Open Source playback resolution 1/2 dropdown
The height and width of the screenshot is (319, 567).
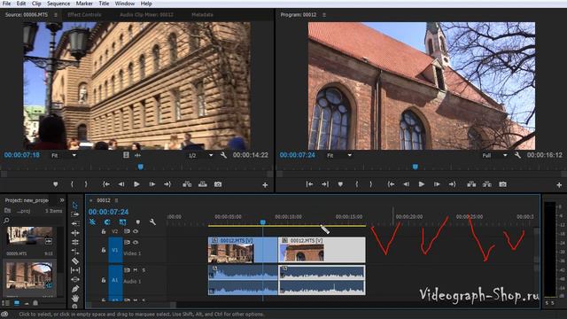[200, 156]
